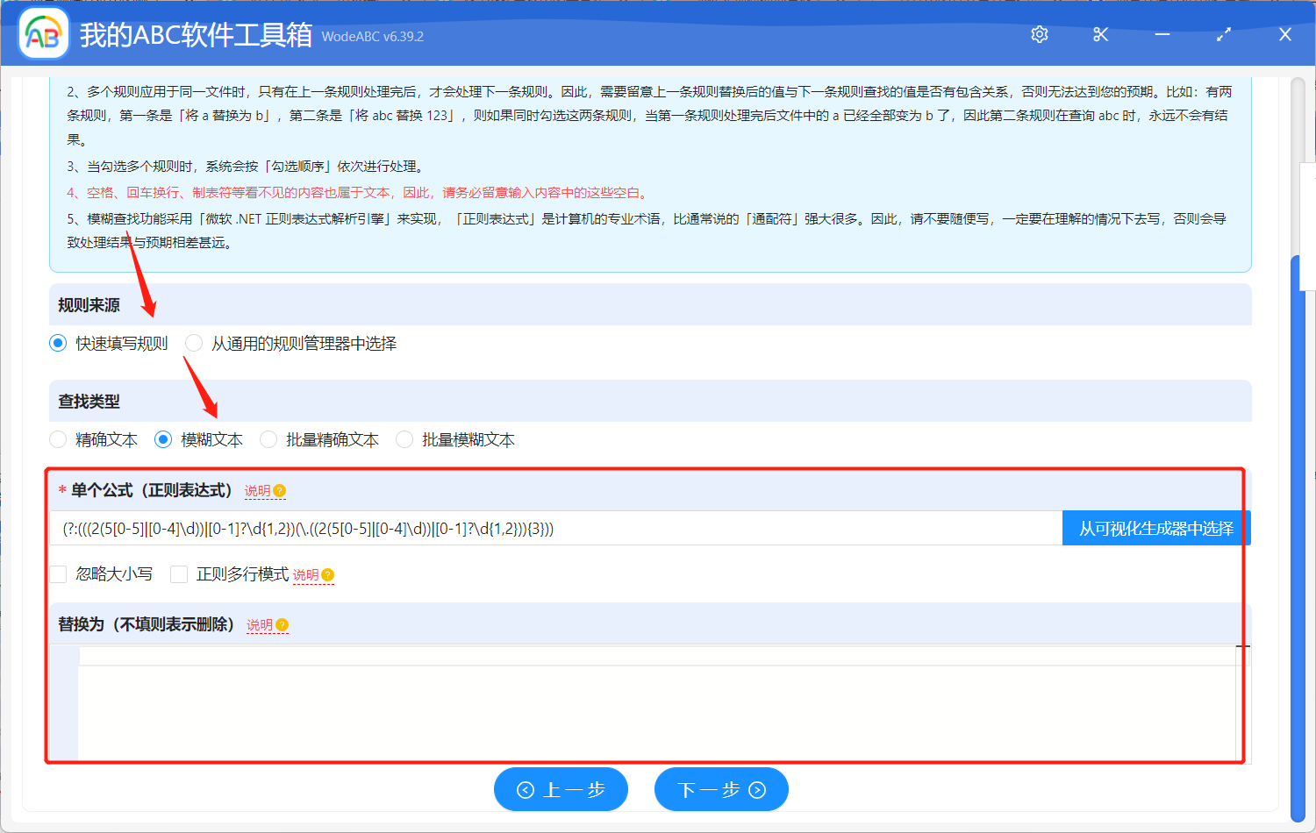Click the scissors icon in title bar
Viewport: 1316px width, 833px height.
pyautogui.click(x=1100, y=34)
